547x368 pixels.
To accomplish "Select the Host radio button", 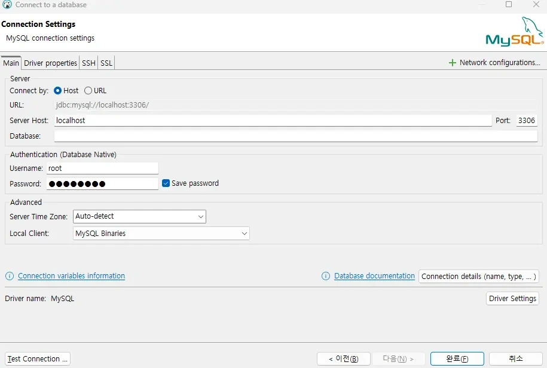I will point(57,91).
